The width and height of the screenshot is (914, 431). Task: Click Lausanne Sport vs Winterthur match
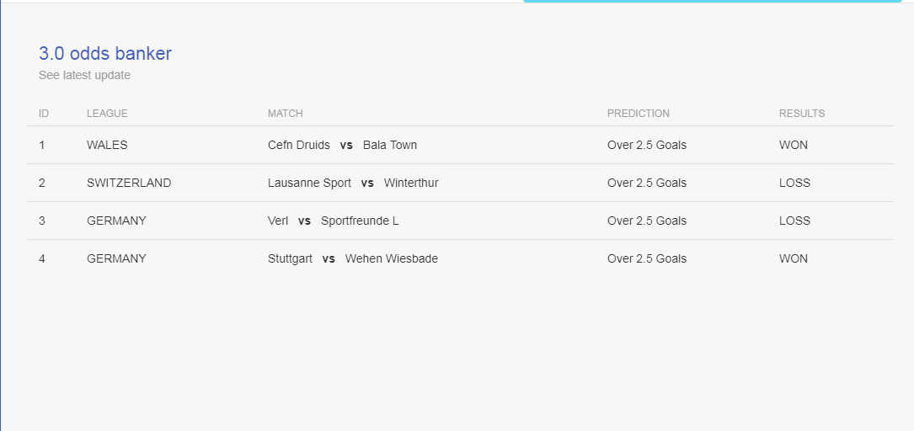point(353,183)
